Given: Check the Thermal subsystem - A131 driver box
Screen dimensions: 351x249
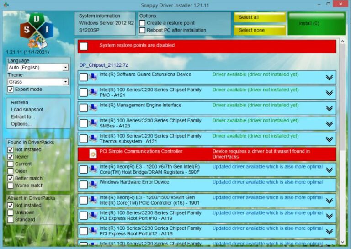Looking at the screenshot, I should 84,139.
